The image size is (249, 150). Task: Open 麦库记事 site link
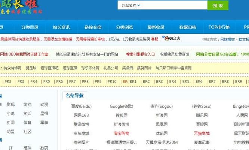pyautogui.click(x=202, y=142)
